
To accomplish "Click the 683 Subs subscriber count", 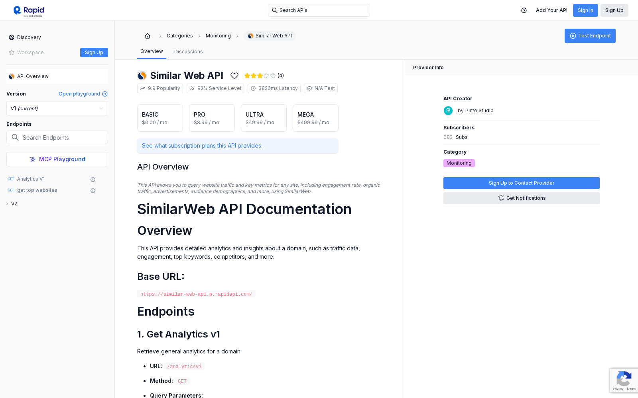I will point(455,137).
